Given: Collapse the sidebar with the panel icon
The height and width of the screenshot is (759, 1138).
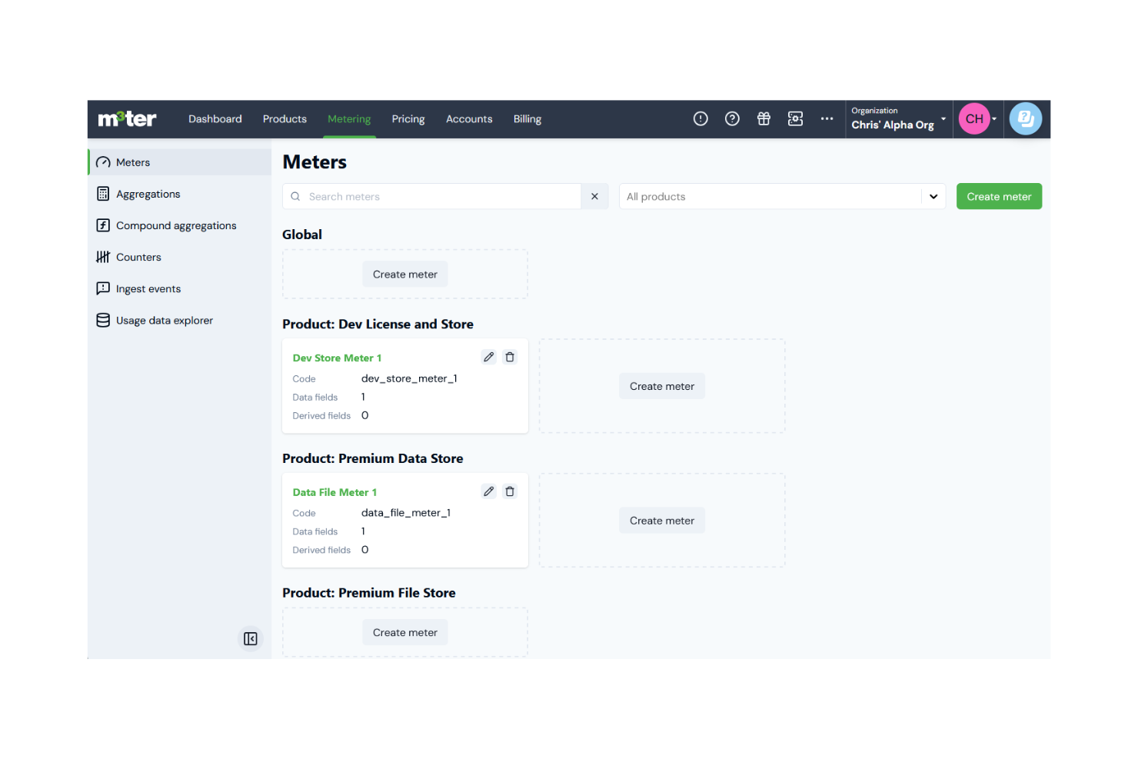Looking at the screenshot, I should 251,639.
